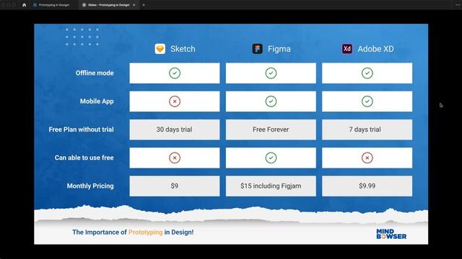462x259 pixels.
Task: Open the three-dot menu at top right
Action: tap(458, 5)
